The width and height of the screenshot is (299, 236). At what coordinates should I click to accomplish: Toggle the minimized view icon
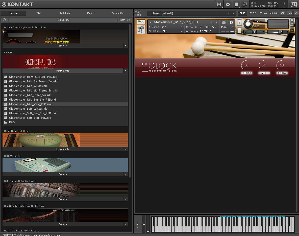245,4
